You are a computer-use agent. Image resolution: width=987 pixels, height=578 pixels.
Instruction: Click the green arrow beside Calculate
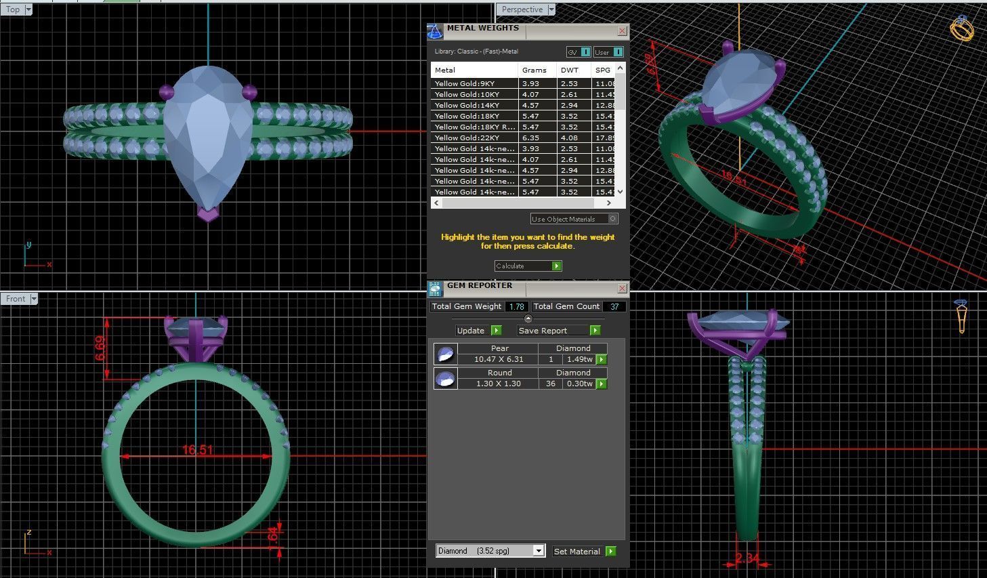557,266
